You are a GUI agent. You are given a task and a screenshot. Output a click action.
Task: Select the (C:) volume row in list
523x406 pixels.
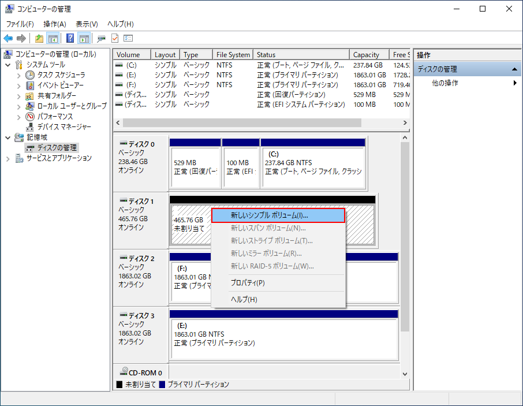tap(262, 65)
